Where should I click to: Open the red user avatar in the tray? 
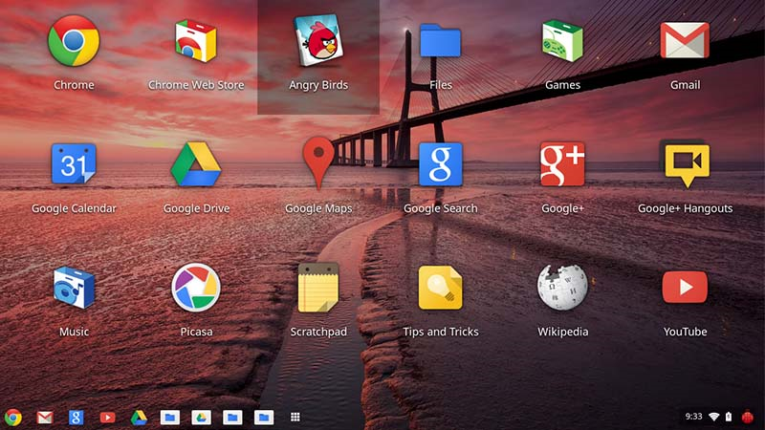tap(748, 417)
